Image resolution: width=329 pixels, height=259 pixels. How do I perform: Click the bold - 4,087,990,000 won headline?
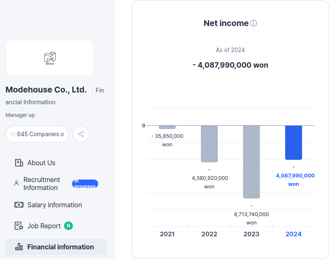(230, 65)
